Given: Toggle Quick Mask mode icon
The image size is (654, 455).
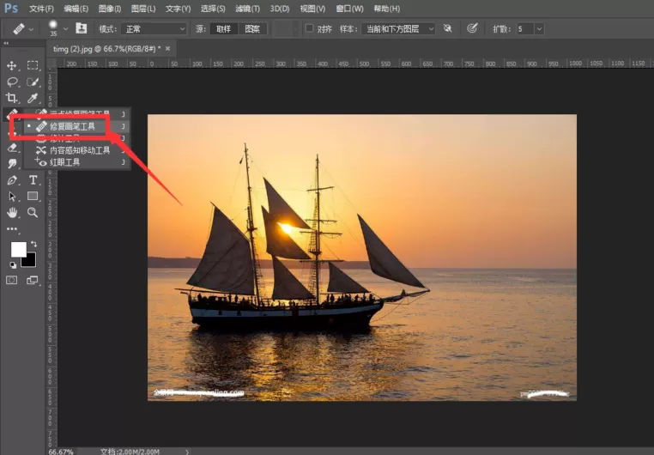Looking at the screenshot, I should [x=12, y=280].
